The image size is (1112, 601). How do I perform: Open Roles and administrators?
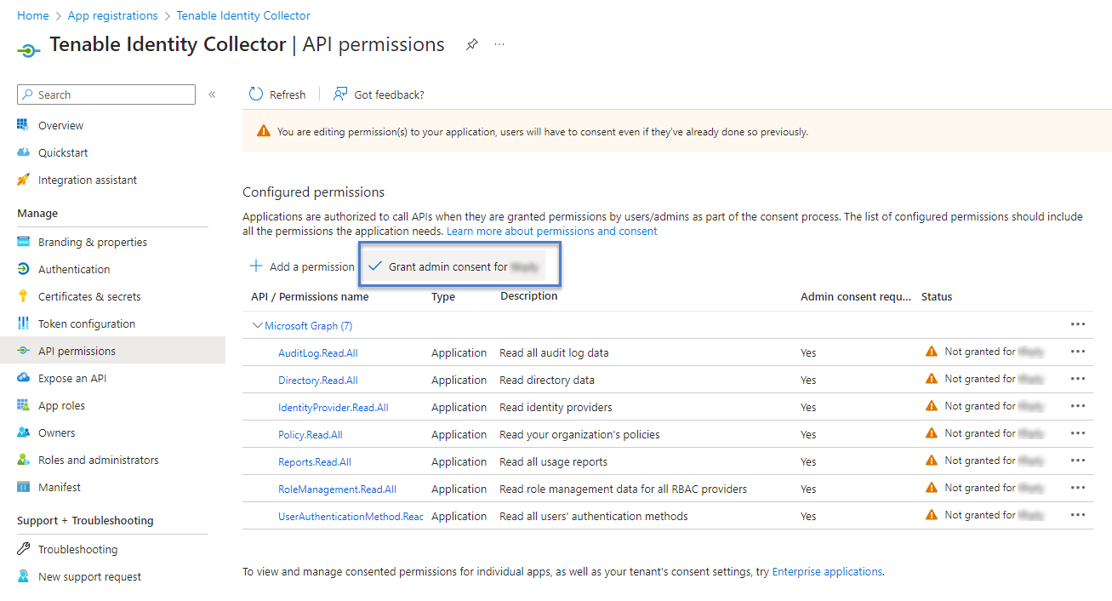point(98,460)
